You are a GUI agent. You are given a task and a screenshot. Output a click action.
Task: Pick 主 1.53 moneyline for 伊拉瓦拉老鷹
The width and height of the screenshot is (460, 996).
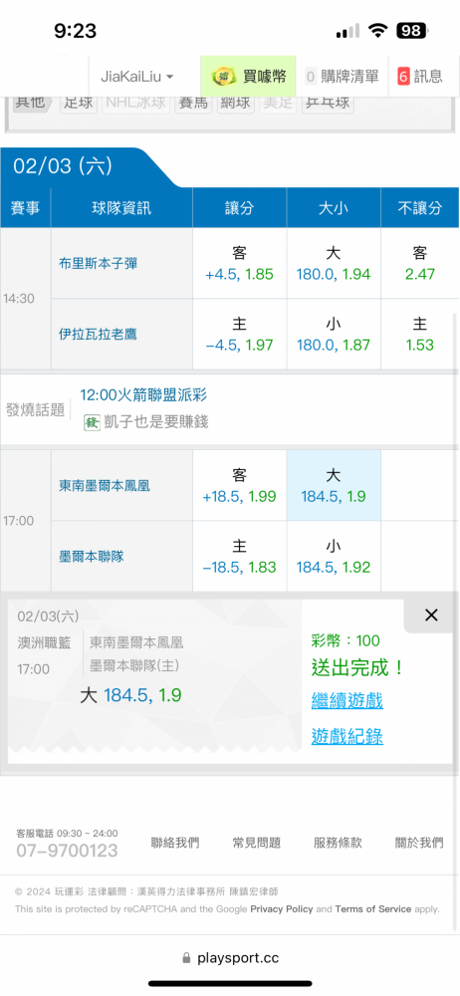pyautogui.click(x=420, y=334)
